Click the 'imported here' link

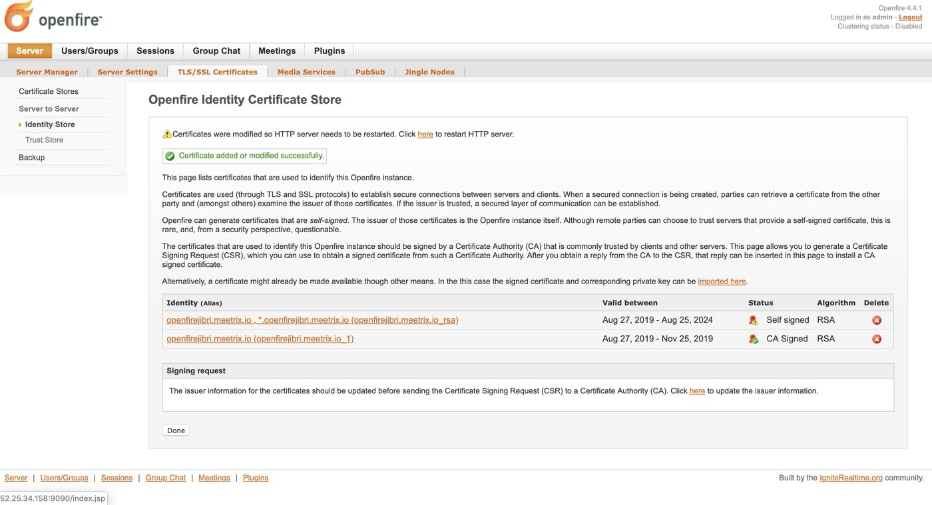pyautogui.click(x=722, y=281)
